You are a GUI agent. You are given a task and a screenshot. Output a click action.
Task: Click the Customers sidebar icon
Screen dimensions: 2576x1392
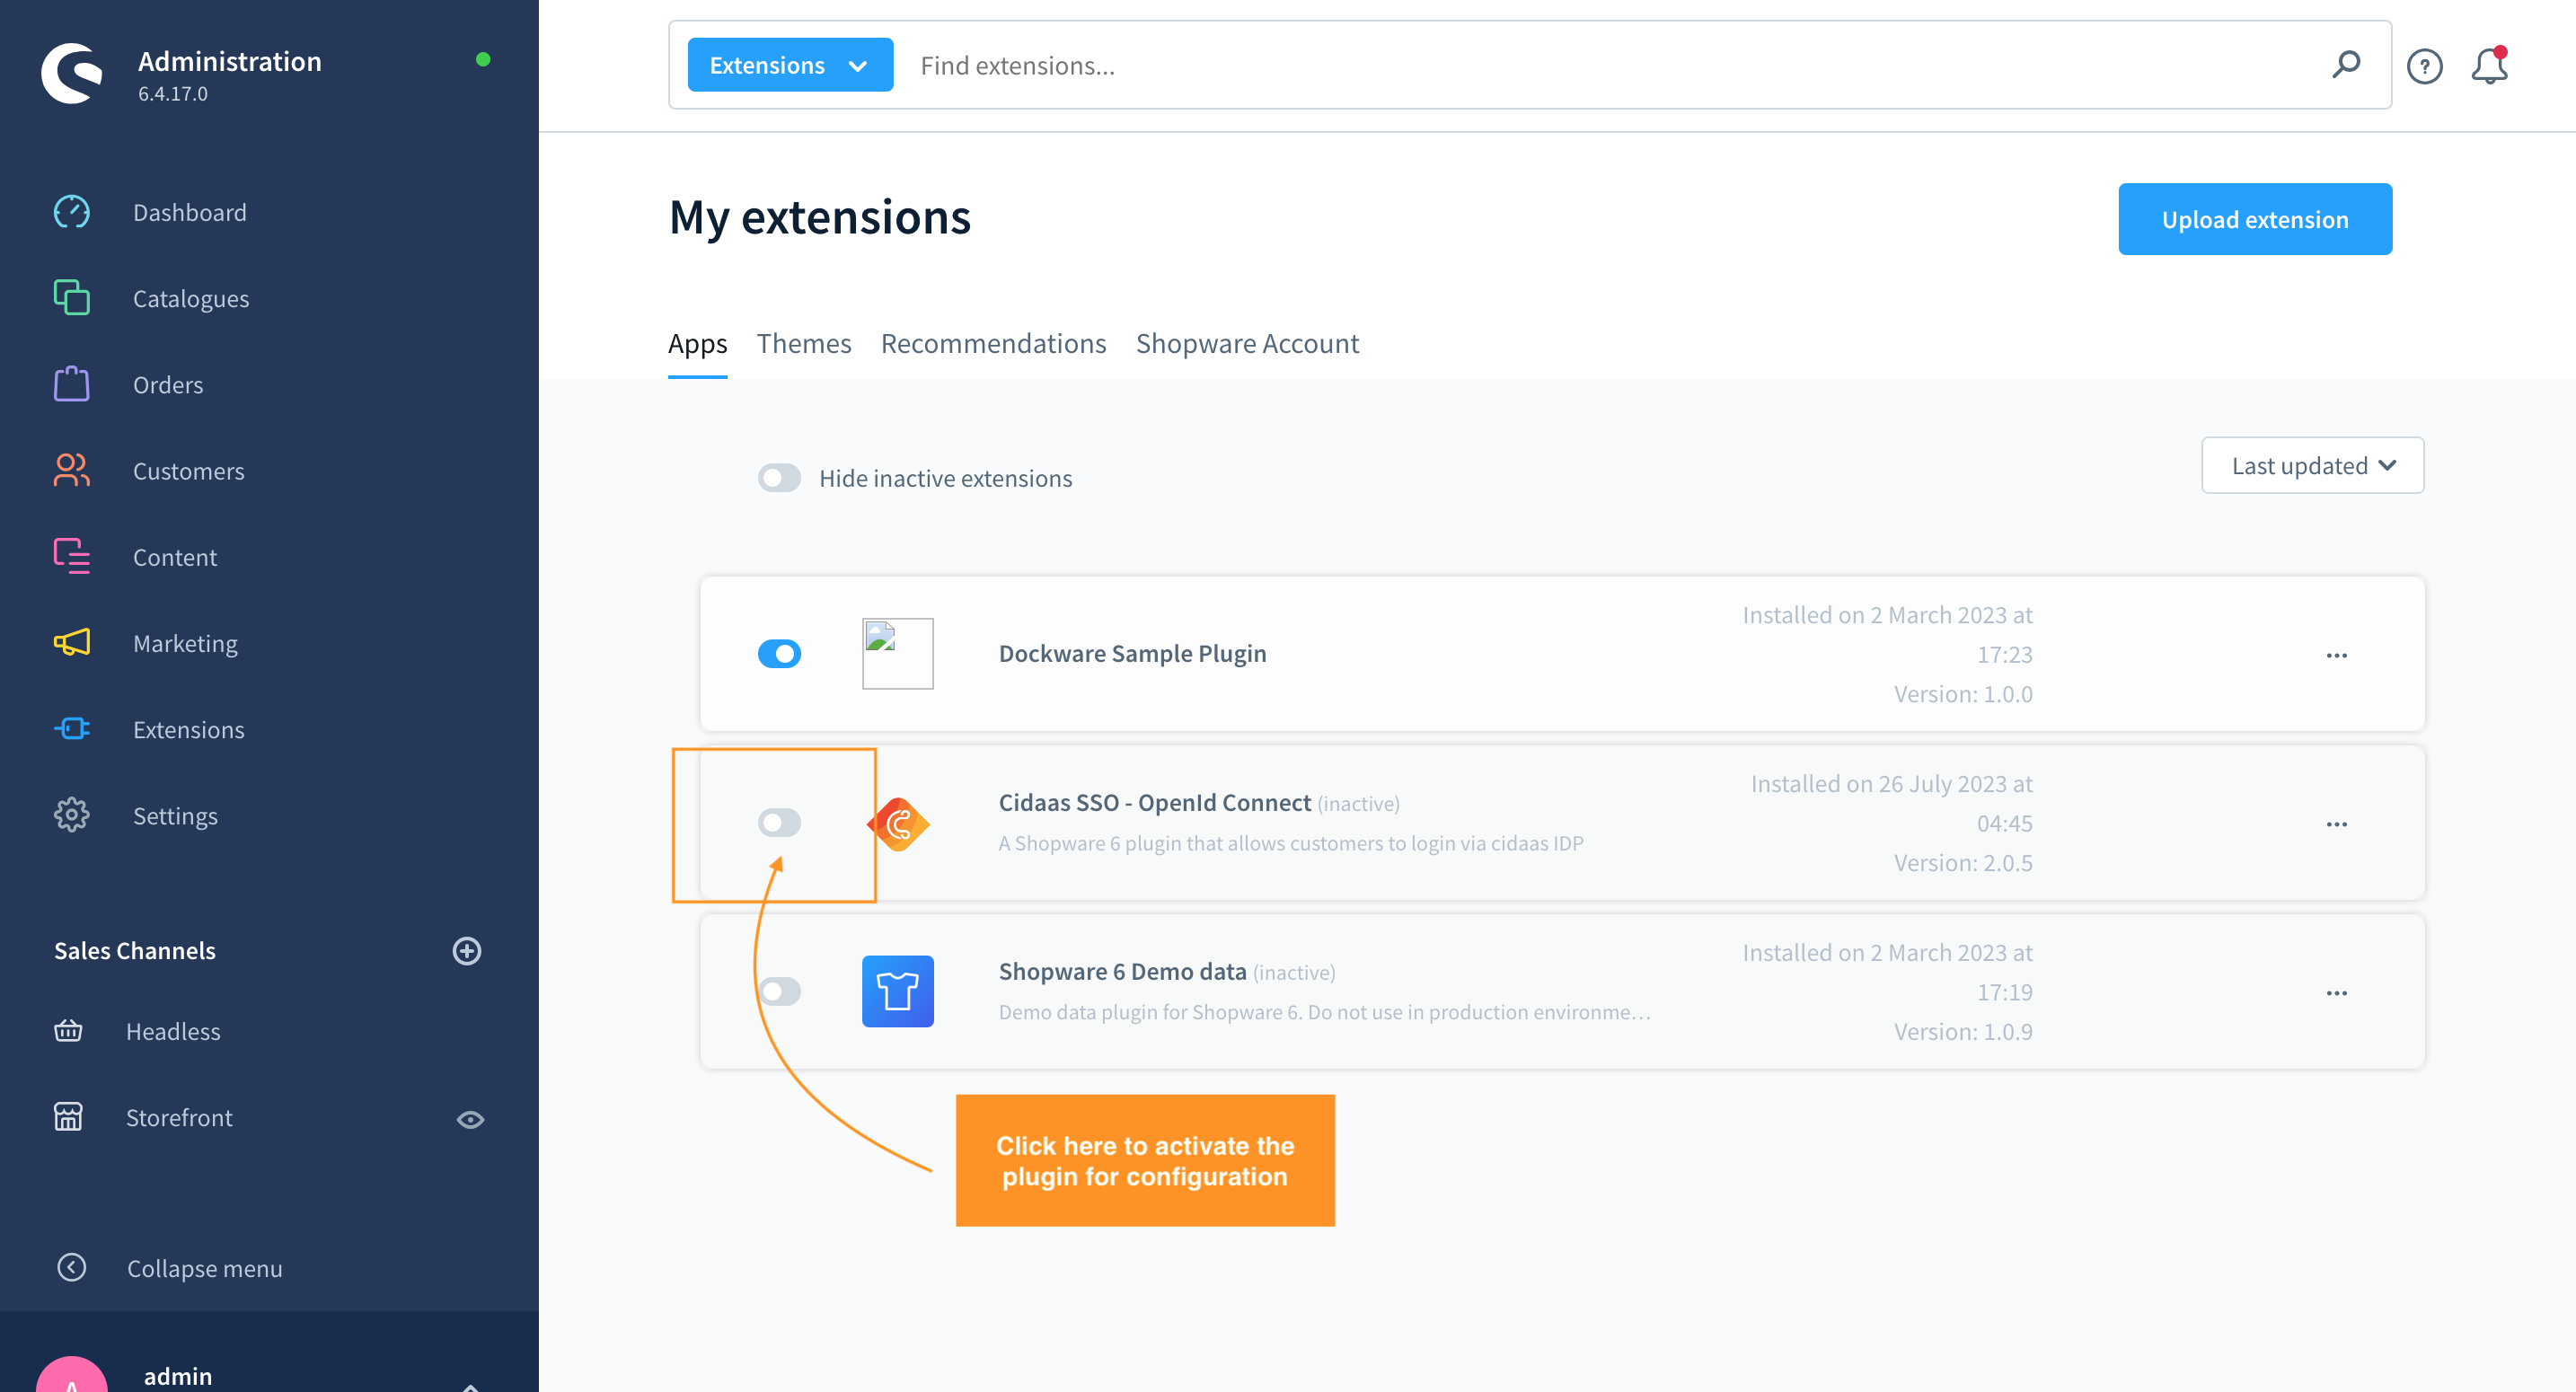click(71, 470)
